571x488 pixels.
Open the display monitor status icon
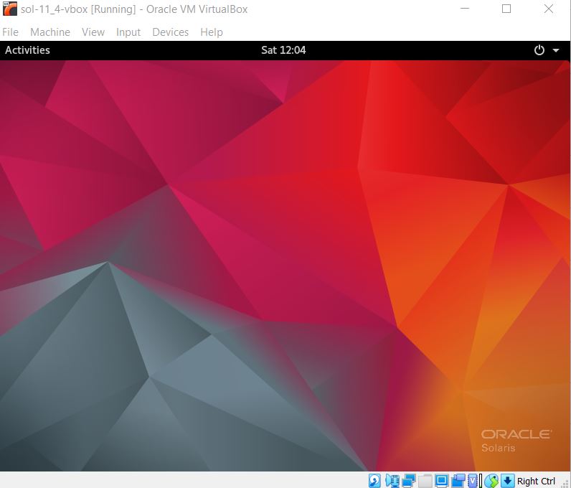[x=442, y=481]
